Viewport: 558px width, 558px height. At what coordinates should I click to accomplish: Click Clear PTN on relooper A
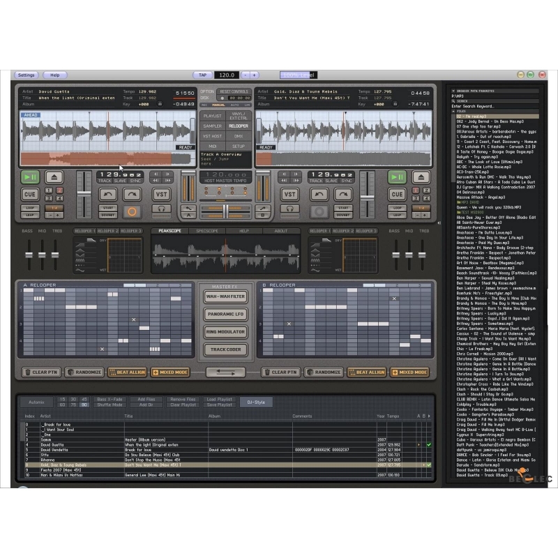click(x=40, y=372)
